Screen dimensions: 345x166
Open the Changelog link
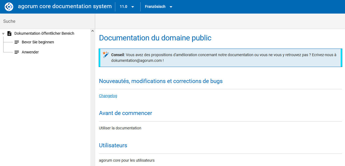pyautogui.click(x=108, y=96)
